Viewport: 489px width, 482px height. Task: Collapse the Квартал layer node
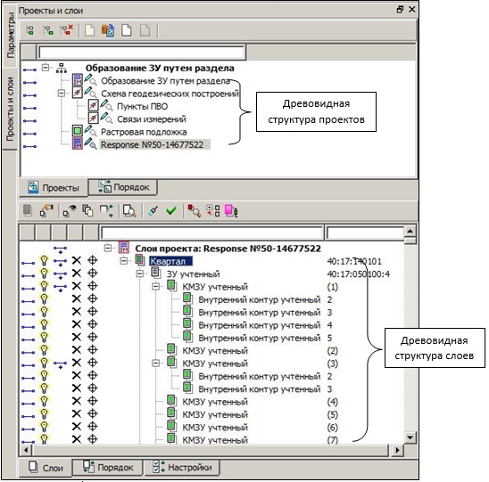coord(124,261)
